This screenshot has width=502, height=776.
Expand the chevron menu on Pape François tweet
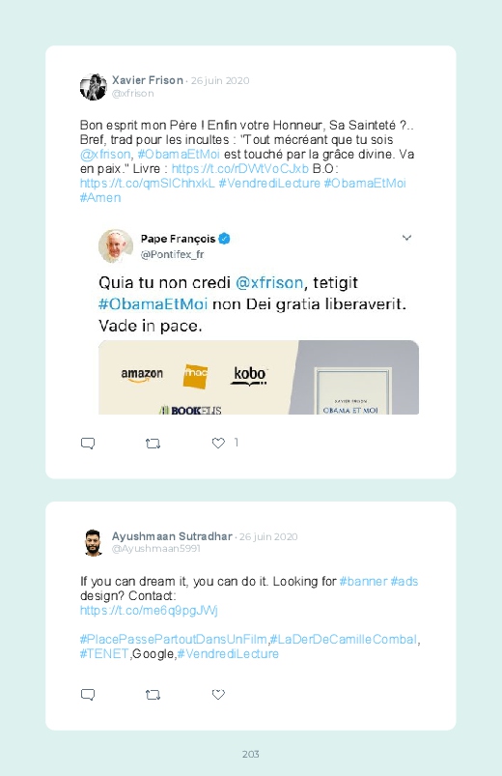tap(406, 238)
